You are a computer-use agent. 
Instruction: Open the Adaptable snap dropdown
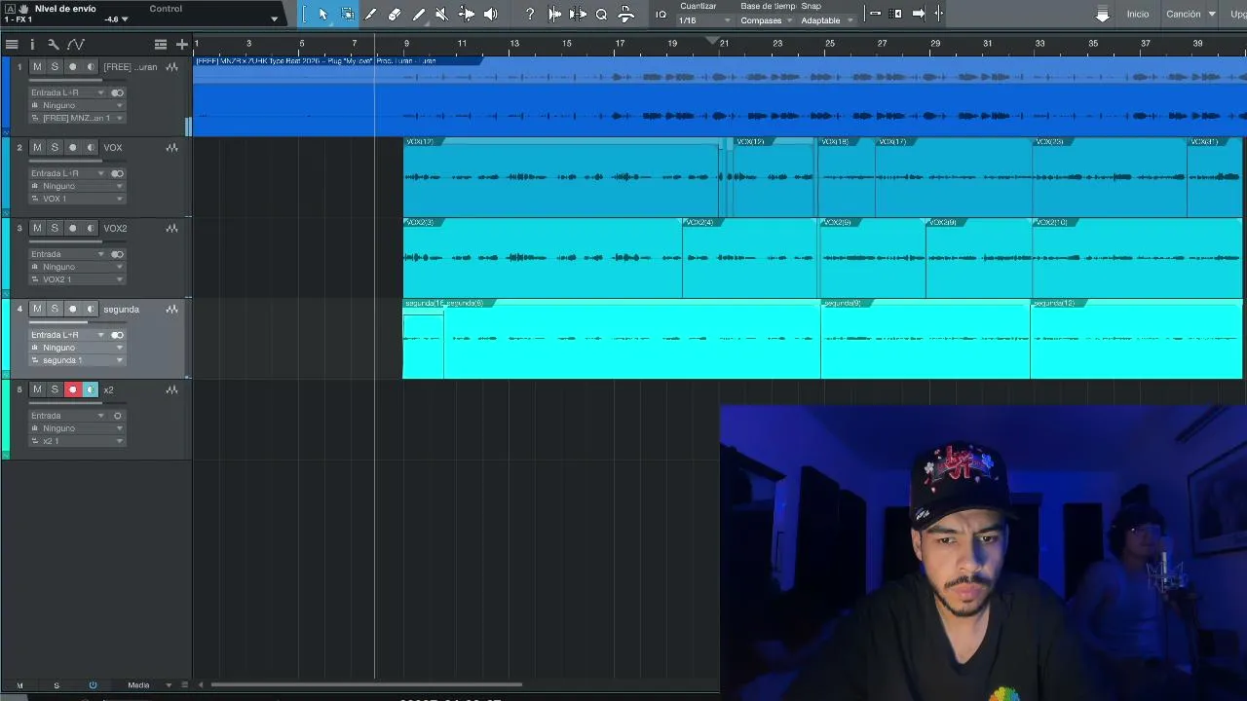[x=828, y=20]
